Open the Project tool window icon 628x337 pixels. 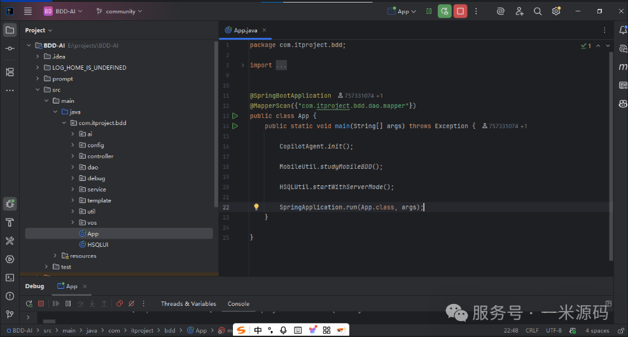click(x=10, y=30)
